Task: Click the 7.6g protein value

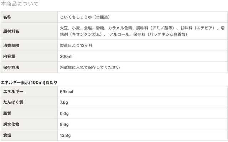Action: coord(64,103)
